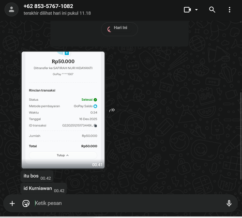Click Tutup button in receipt image
The image size is (242, 218).
click(x=63, y=156)
